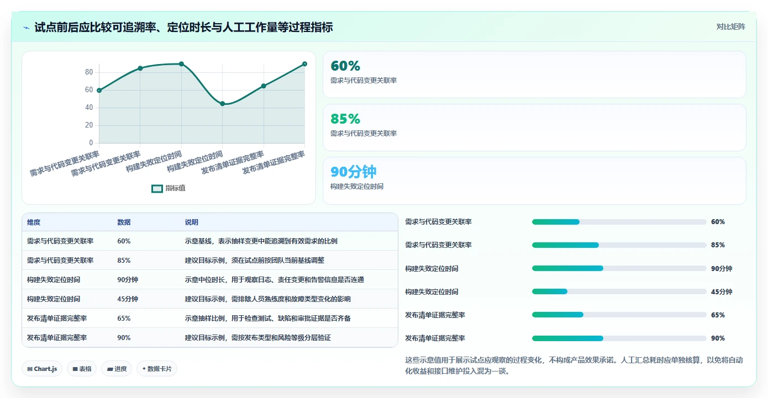Screen dimensions: 768x398
Task: Click the 需求与代码变更关联率 cell in the 60% table row
Action: [x=60, y=241]
